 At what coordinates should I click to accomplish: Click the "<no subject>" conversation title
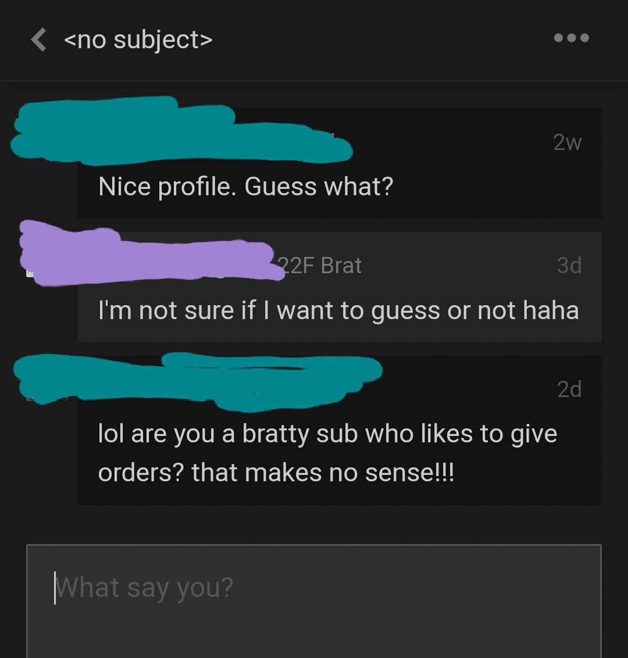pyautogui.click(x=138, y=40)
